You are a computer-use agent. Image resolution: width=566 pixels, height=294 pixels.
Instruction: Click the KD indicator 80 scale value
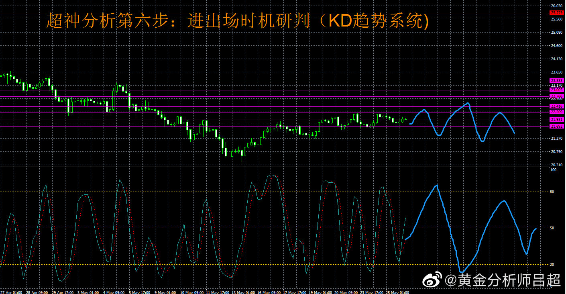pyautogui.click(x=553, y=192)
